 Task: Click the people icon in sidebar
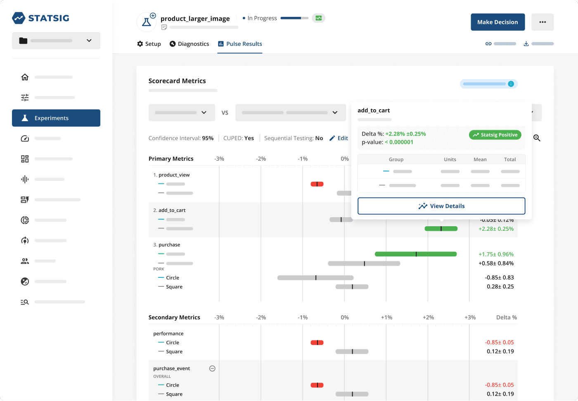(x=25, y=261)
